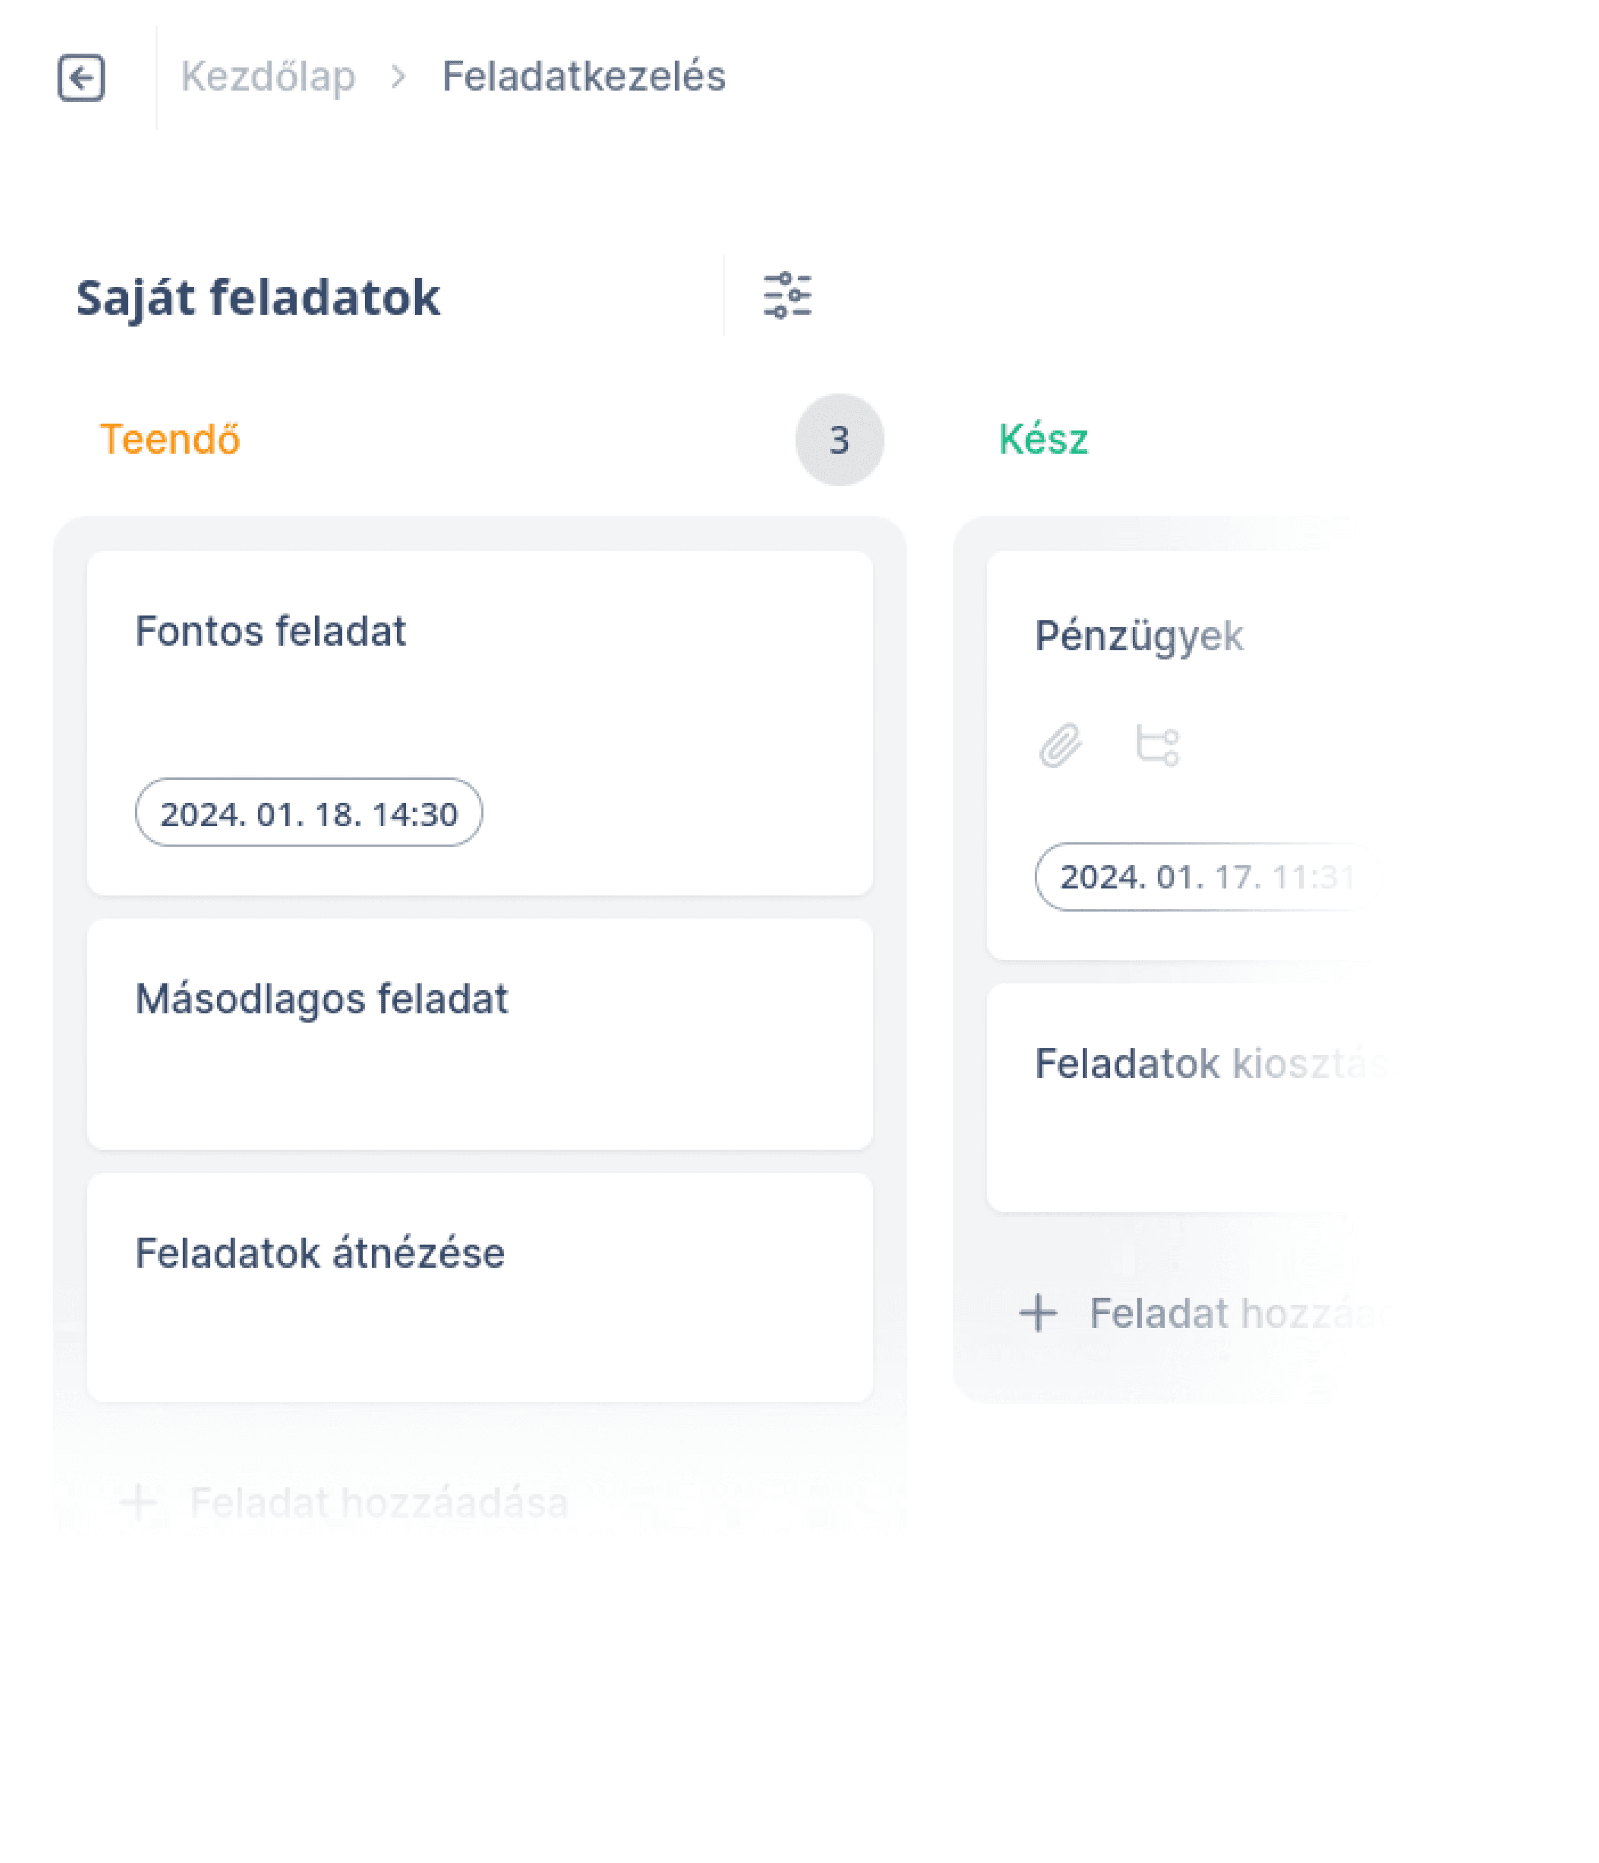1599x1863 pixels.
Task: Open the Kezdőlap breadcrumb link
Action: pyautogui.click(x=268, y=75)
